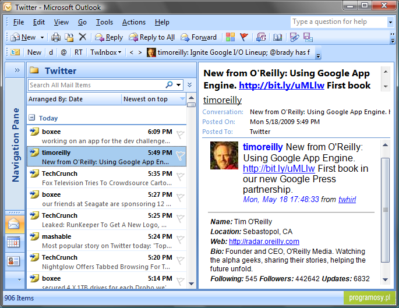
Task: Toggle flag on TechCrunch 5:25 PM message
Action: tap(181, 218)
